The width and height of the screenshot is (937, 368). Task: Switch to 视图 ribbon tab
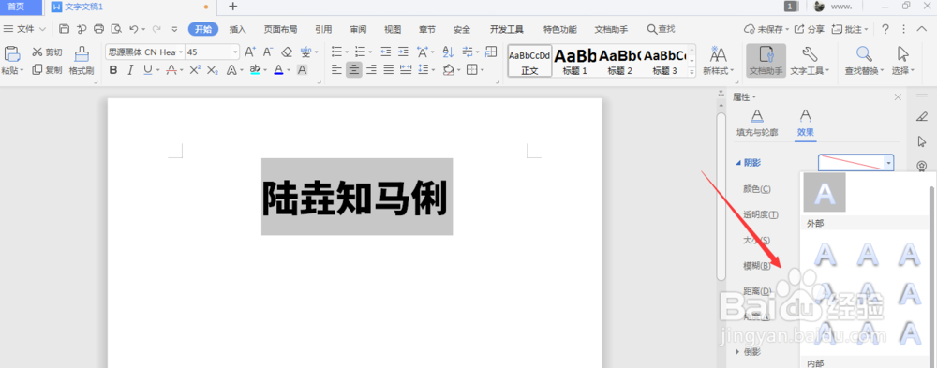tap(393, 29)
